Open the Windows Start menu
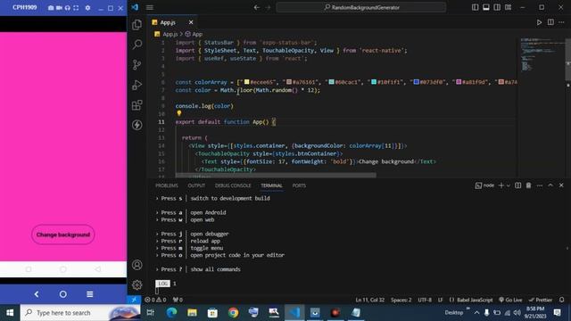Screen dimensions: 571x321 [x=10, y=313]
